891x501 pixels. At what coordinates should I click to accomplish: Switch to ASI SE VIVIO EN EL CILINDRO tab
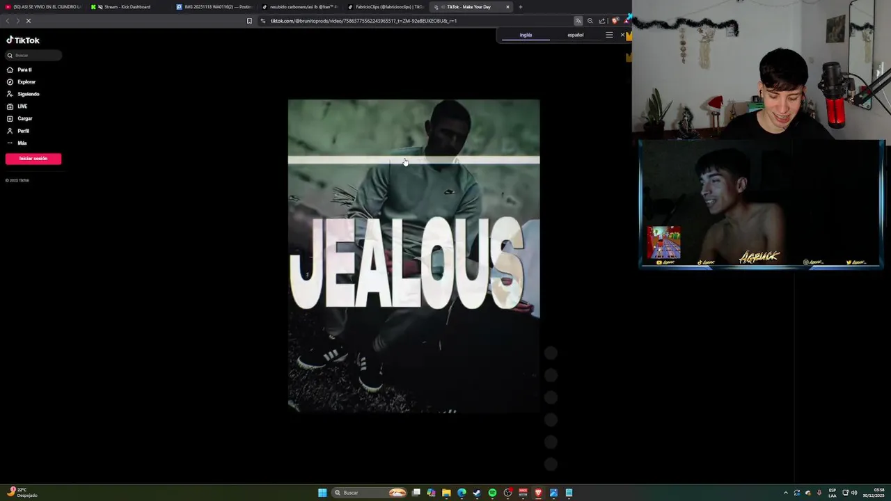pyautogui.click(x=43, y=7)
